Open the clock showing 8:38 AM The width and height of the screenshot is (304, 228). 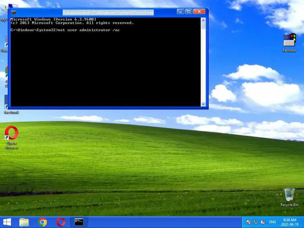point(290,222)
